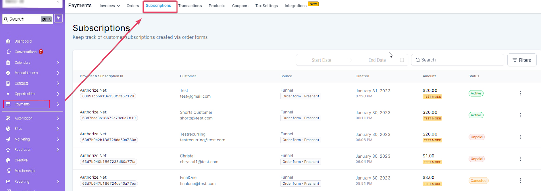
Task: Open the Contacts sidebar icon
Action: coord(8,83)
